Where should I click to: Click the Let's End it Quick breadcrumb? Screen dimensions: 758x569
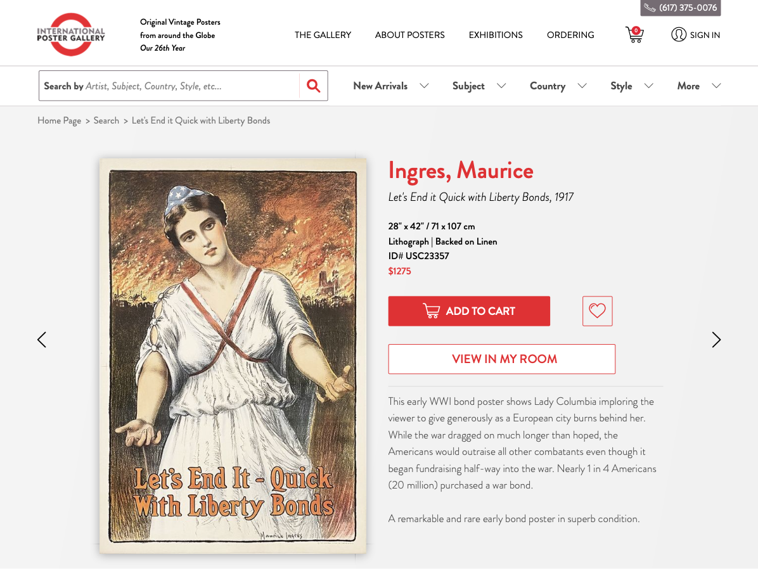tap(201, 120)
